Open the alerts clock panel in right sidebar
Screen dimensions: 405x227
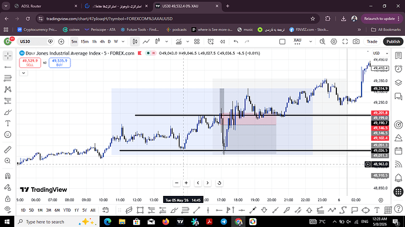pos(399,69)
